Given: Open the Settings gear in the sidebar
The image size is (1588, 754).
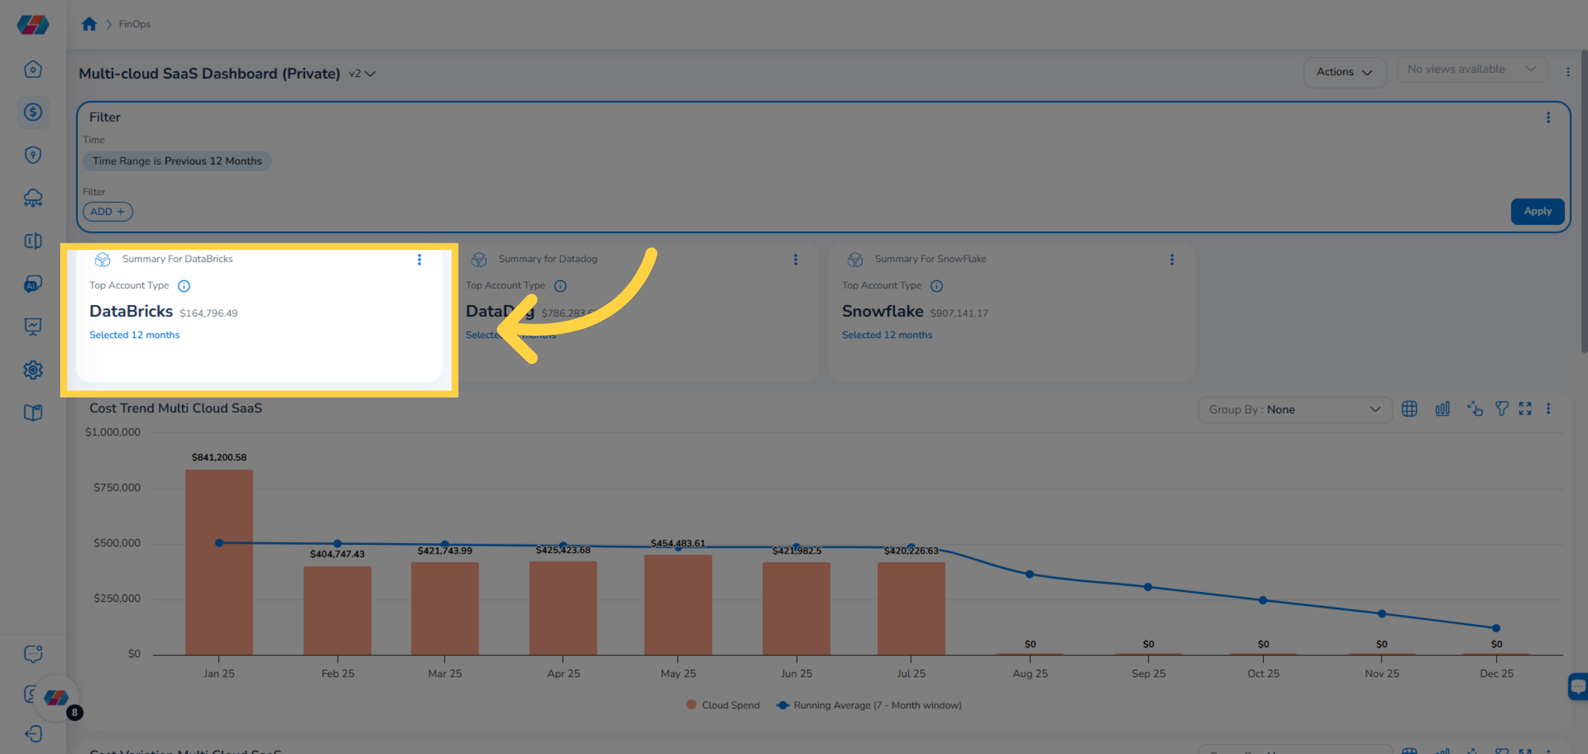Looking at the screenshot, I should pos(32,370).
